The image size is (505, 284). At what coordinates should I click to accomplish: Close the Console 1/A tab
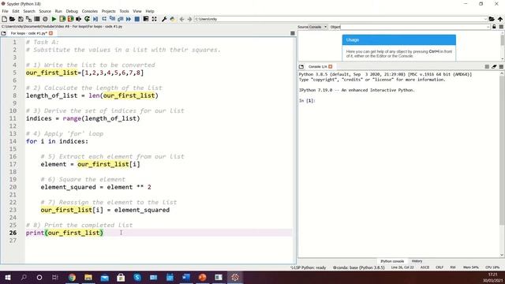[331, 66]
